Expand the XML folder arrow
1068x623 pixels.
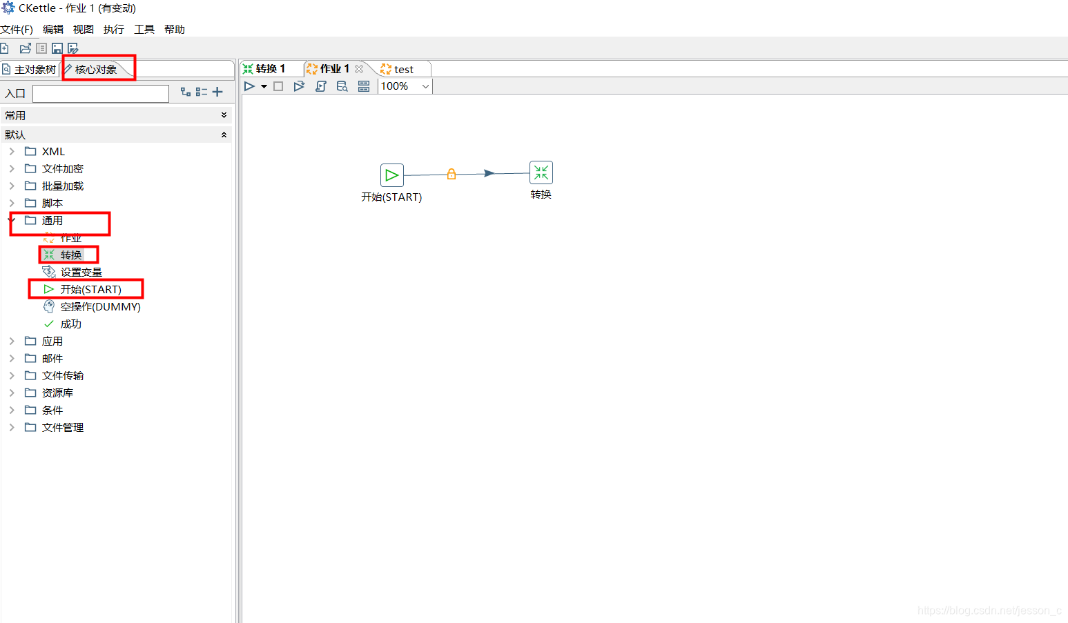pos(12,151)
